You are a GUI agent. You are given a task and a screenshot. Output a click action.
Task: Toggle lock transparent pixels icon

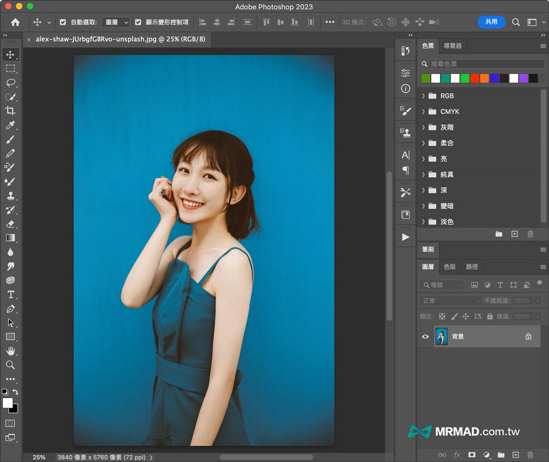(442, 317)
